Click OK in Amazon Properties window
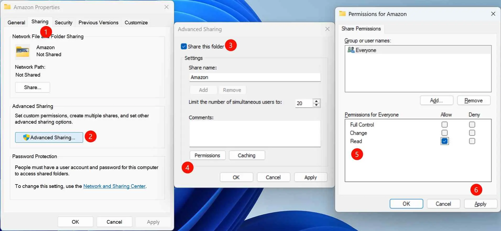The width and height of the screenshot is (501, 231). 75,222
